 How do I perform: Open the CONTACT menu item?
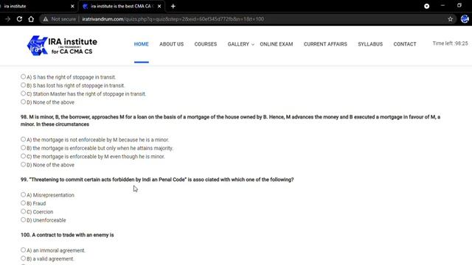[405, 44]
